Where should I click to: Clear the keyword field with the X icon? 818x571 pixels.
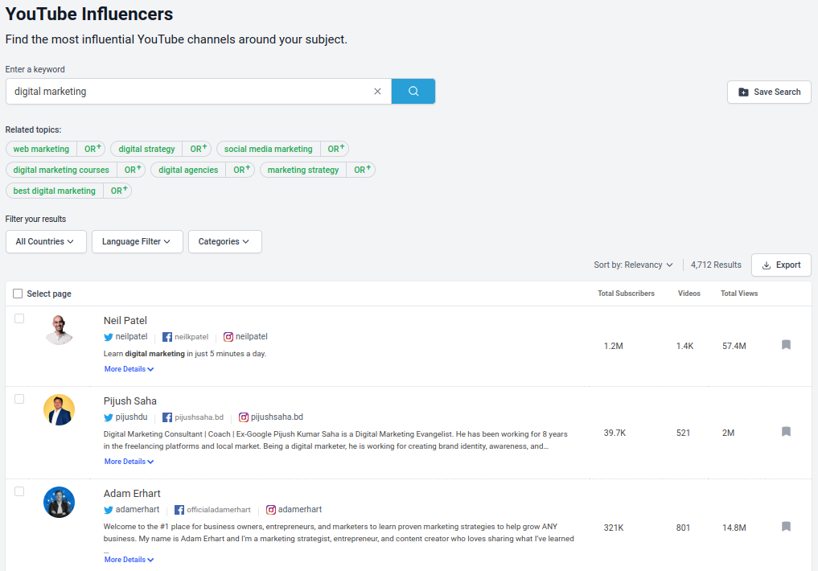pyautogui.click(x=377, y=91)
